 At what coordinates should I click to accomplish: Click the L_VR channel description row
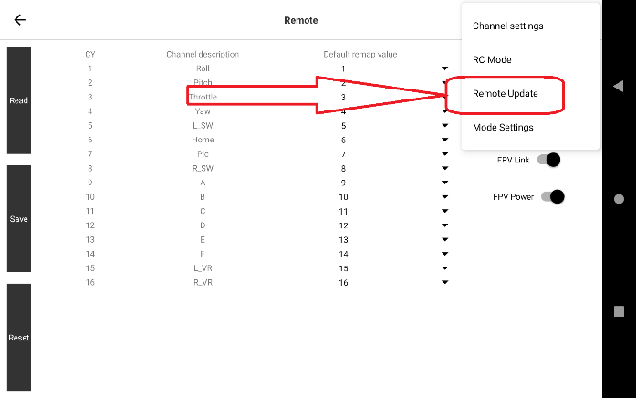pos(203,268)
